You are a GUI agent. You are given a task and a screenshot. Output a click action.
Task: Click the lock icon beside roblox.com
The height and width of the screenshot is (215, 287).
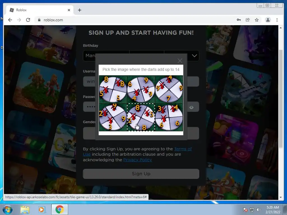pyautogui.click(x=39, y=20)
